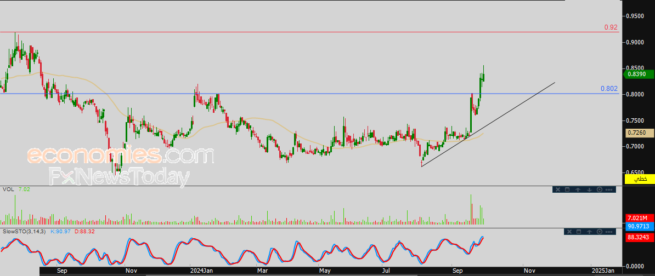Open more options for the SlowSTO panel
Viewport: 655px width, 276px height.
tap(609, 232)
